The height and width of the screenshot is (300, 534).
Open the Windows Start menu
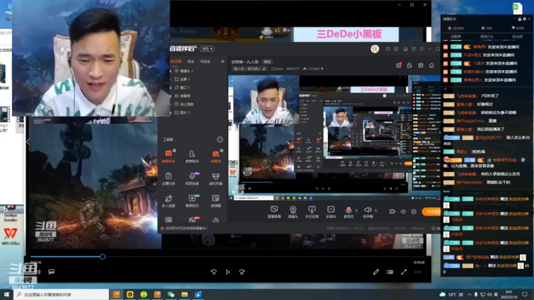point(6,294)
